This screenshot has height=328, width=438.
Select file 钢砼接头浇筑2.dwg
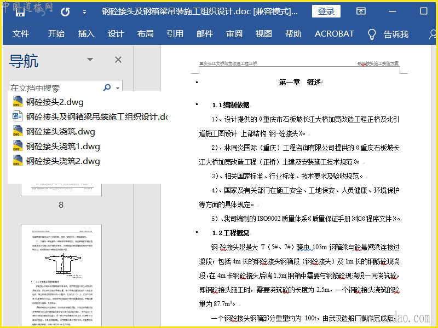click(x=63, y=161)
